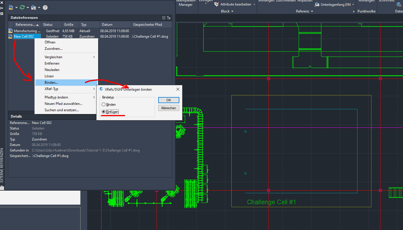Click Punktwolke panel label

pos(366,11)
